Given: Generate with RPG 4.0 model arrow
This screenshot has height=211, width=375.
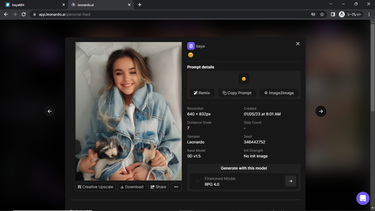Looking at the screenshot, I should (290, 181).
